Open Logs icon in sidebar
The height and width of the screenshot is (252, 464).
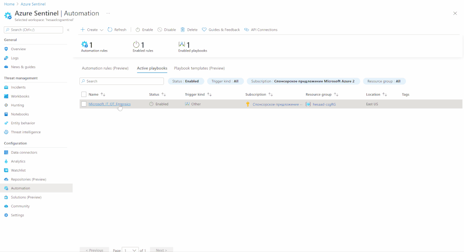(6, 58)
